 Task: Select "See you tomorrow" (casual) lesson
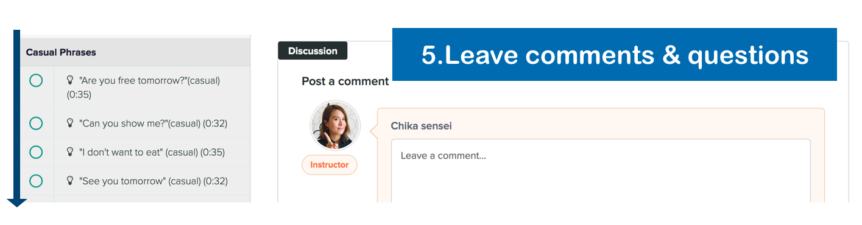pyautogui.click(x=153, y=181)
